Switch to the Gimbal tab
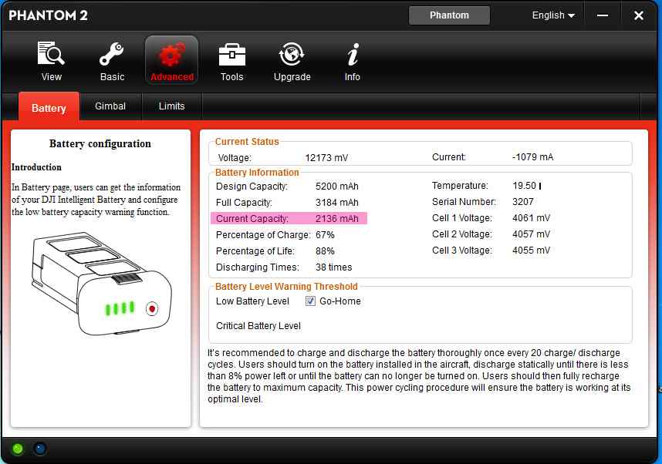Viewport: 662px width, 464px height. click(x=110, y=106)
